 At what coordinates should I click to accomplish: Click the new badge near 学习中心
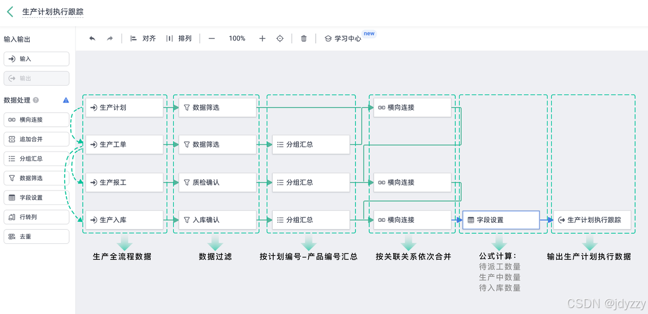(x=369, y=33)
